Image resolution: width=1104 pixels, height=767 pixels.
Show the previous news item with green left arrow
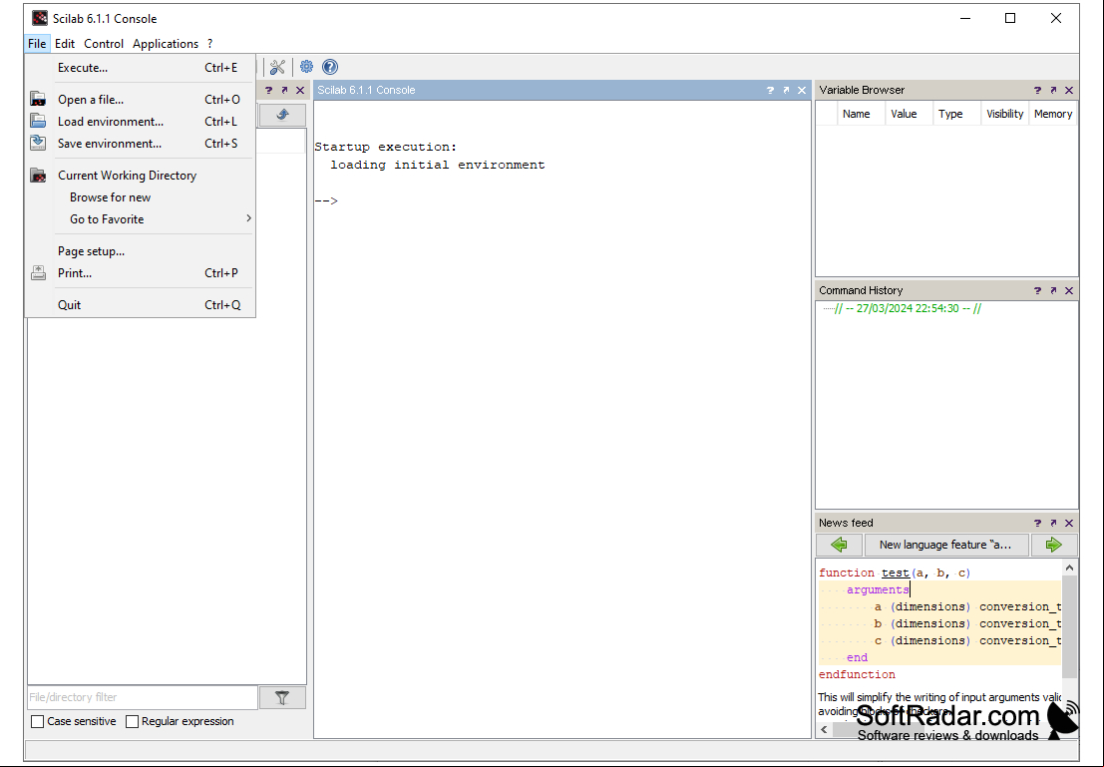[840, 545]
